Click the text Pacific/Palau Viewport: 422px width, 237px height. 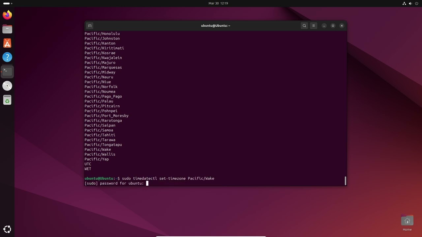[x=99, y=101]
